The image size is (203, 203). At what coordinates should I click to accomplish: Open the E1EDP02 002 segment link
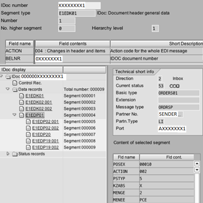(x=45, y=128)
